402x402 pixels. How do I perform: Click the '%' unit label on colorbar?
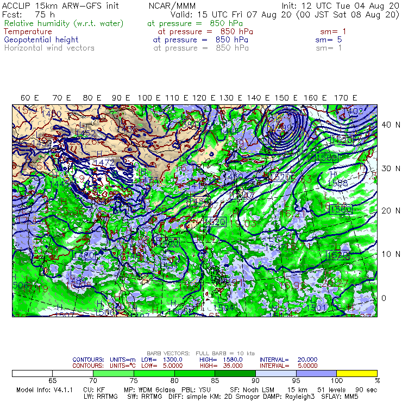tap(377, 381)
